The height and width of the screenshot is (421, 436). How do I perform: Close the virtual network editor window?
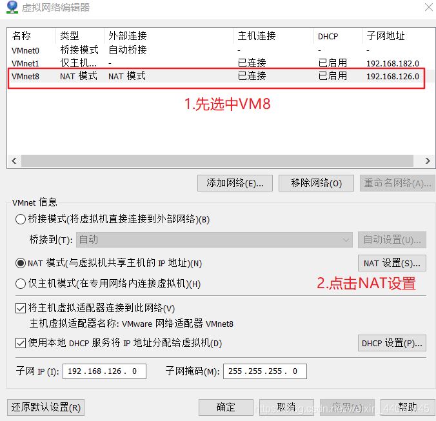[x=430, y=7]
